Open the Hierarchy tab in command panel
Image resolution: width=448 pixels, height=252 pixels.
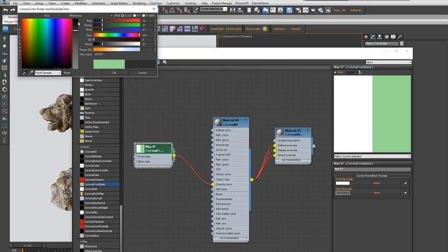coord(379,37)
